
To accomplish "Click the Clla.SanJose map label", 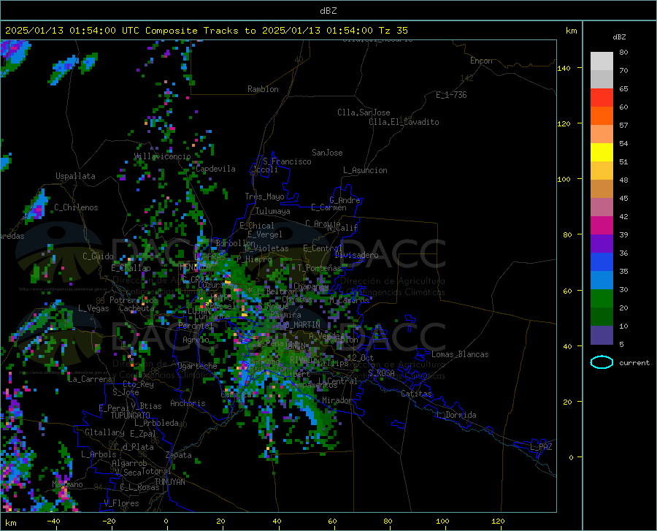I will (364, 112).
